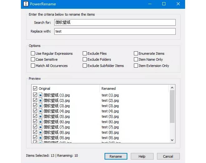Screen dimensions: 206x163
Task: Uncheck the 微软壁纸 (6).jpg row checkbox
Action: coord(35,121)
